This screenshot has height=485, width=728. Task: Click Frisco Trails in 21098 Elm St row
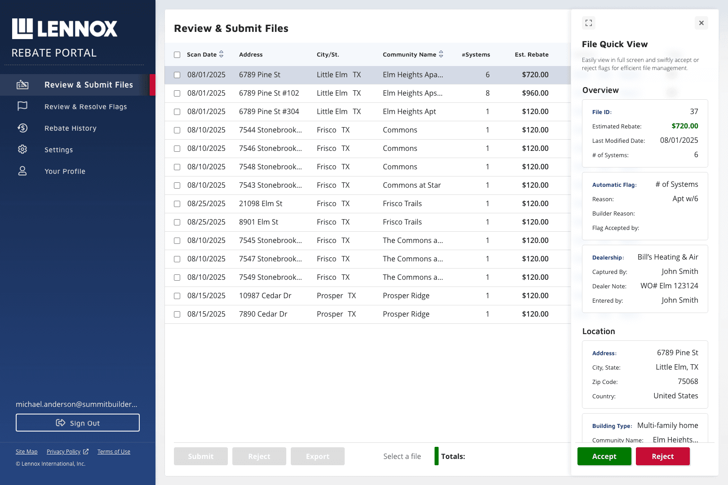pyautogui.click(x=402, y=203)
